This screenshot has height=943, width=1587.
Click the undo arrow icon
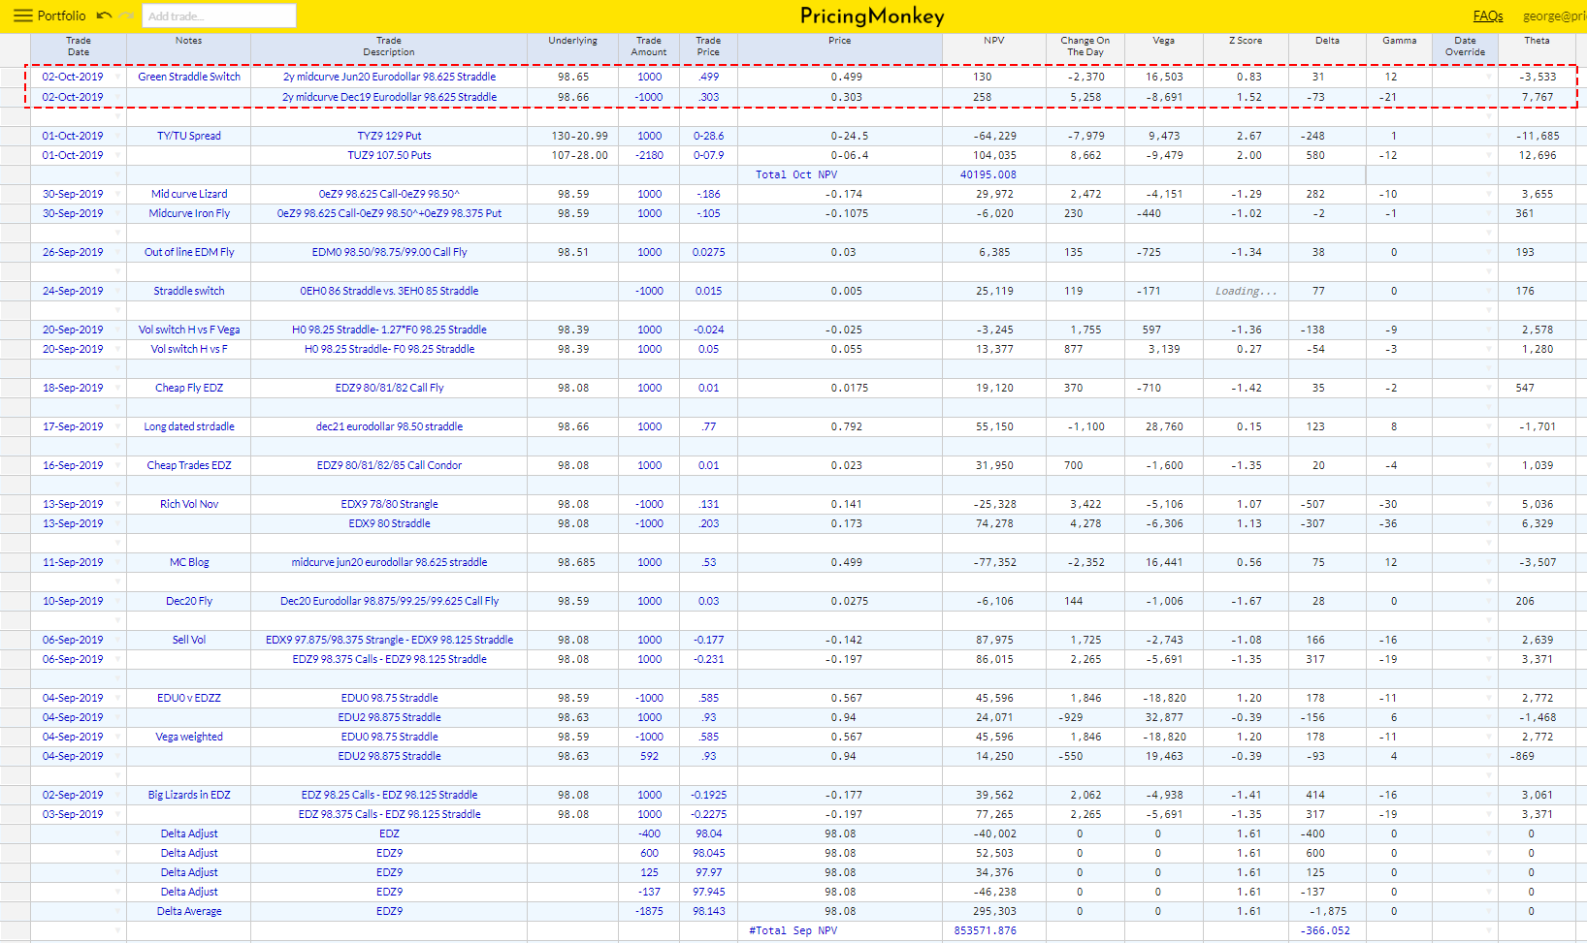[104, 16]
